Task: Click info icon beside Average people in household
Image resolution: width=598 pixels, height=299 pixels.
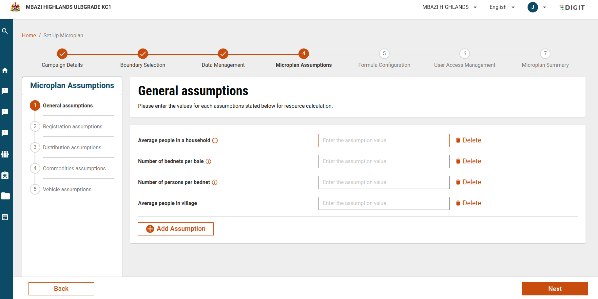Action: pyautogui.click(x=215, y=140)
